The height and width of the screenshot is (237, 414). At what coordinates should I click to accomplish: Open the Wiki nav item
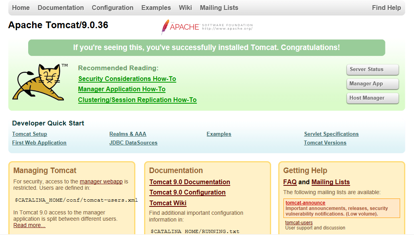click(185, 8)
